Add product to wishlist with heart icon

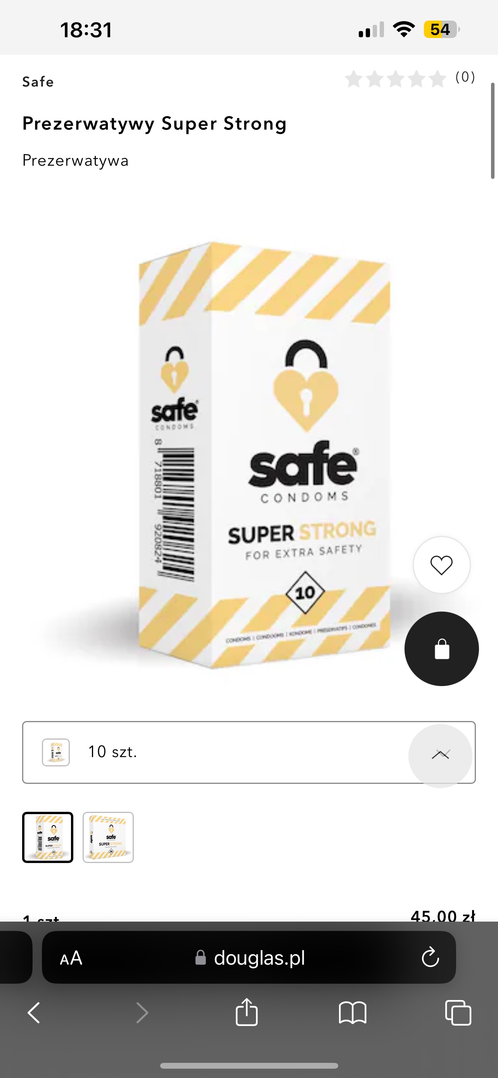[x=441, y=565]
